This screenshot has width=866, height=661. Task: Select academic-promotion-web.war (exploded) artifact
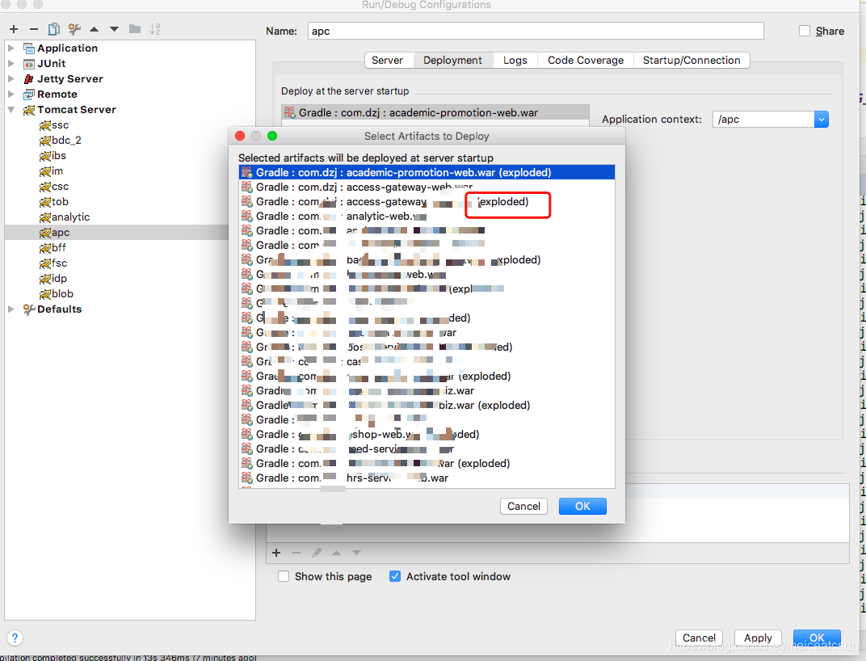427,172
